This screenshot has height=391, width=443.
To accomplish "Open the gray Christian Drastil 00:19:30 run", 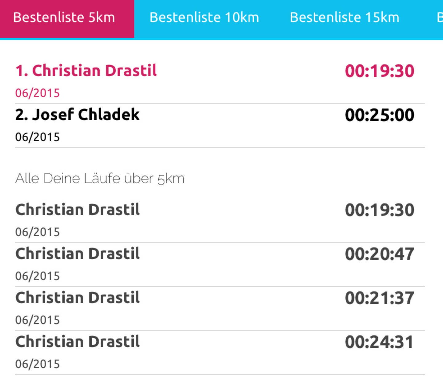I will (x=78, y=210).
